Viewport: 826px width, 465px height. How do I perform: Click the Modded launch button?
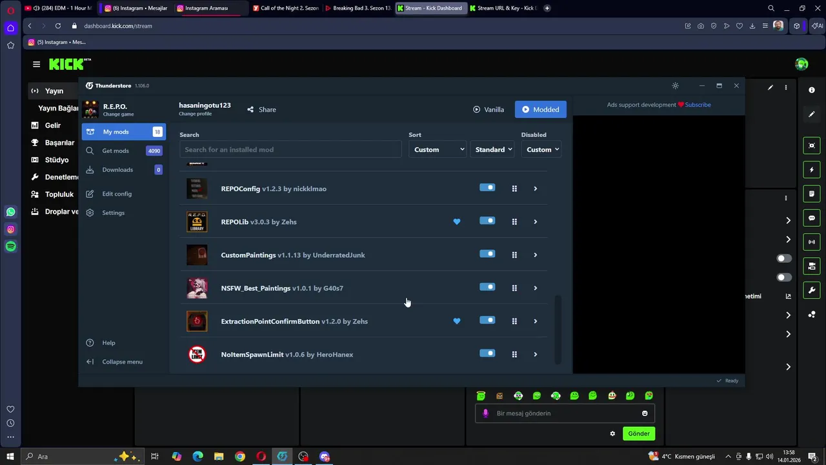[541, 110]
